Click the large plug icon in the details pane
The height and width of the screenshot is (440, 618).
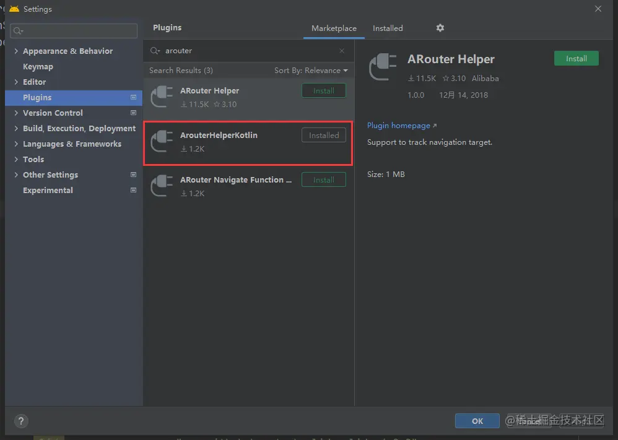point(382,67)
